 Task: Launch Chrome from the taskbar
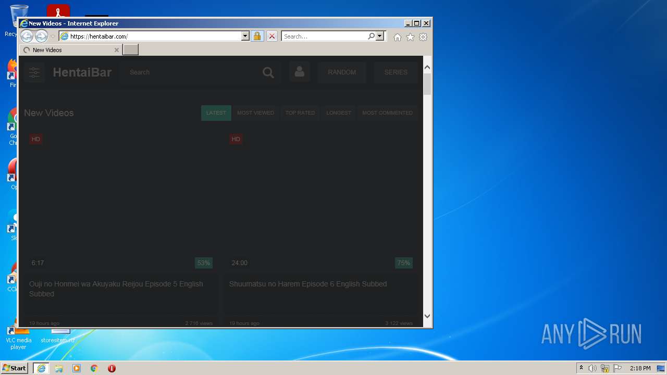tap(94, 368)
